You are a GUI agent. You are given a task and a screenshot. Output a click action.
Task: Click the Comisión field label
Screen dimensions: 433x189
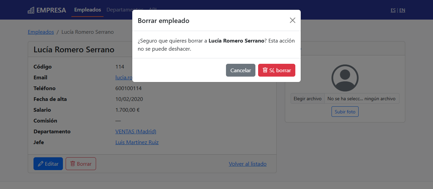(x=45, y=121)
